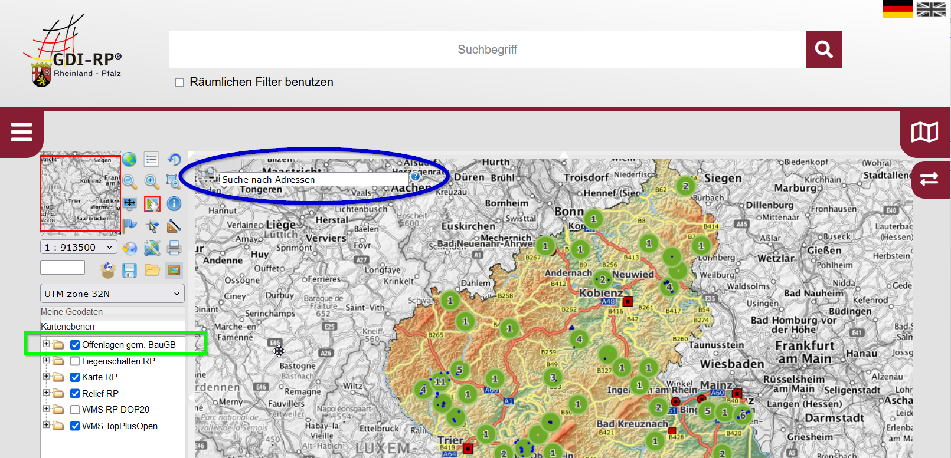951x458 pixels.
Task: Enable the Liegenschaften RP layer
Action: (75, 361)
